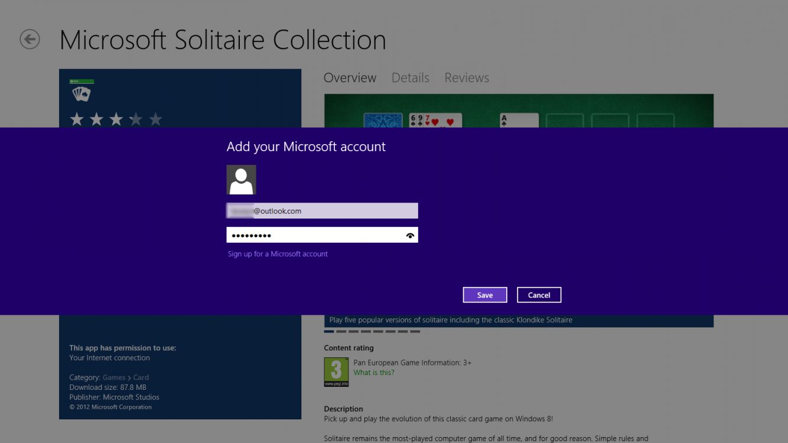Open the Reviews tab

click(466, 77)
